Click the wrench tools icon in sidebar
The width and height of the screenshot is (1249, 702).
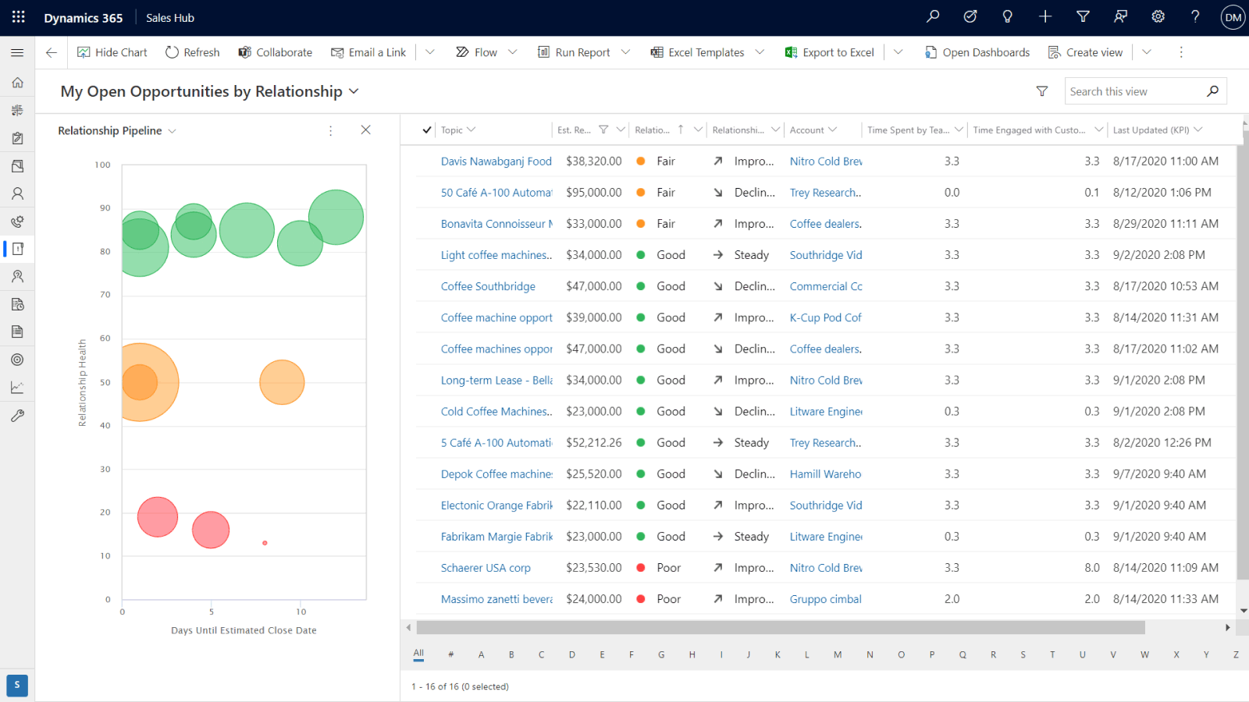click(x=17, y=415)
